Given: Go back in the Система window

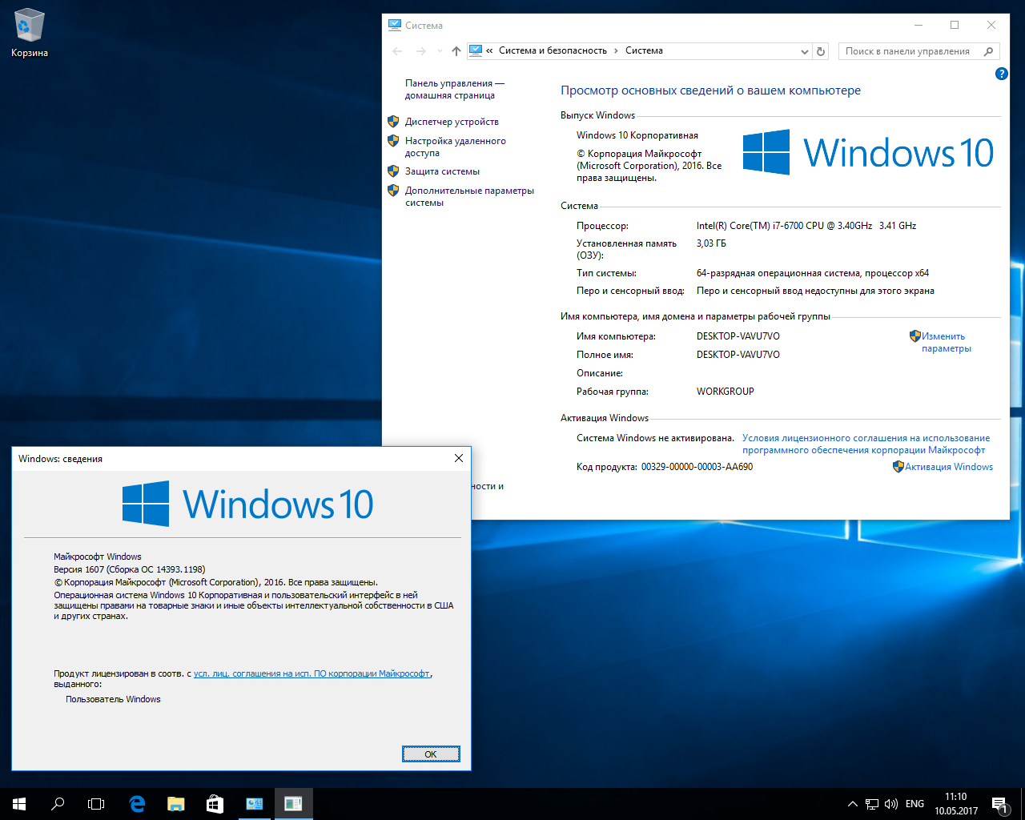Looking at the screenshot, I should click(398, 51).
